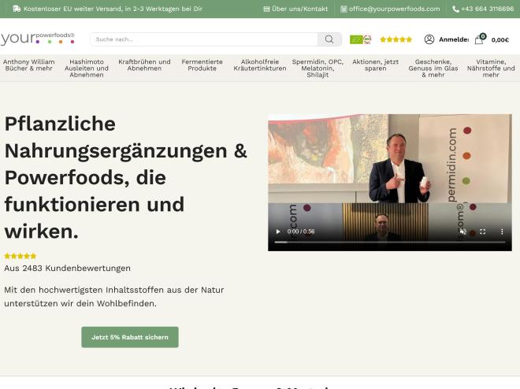This screenshot has width=520, height=389.
Task: Switch the video to fullscreen
Action: pos(482,232)
